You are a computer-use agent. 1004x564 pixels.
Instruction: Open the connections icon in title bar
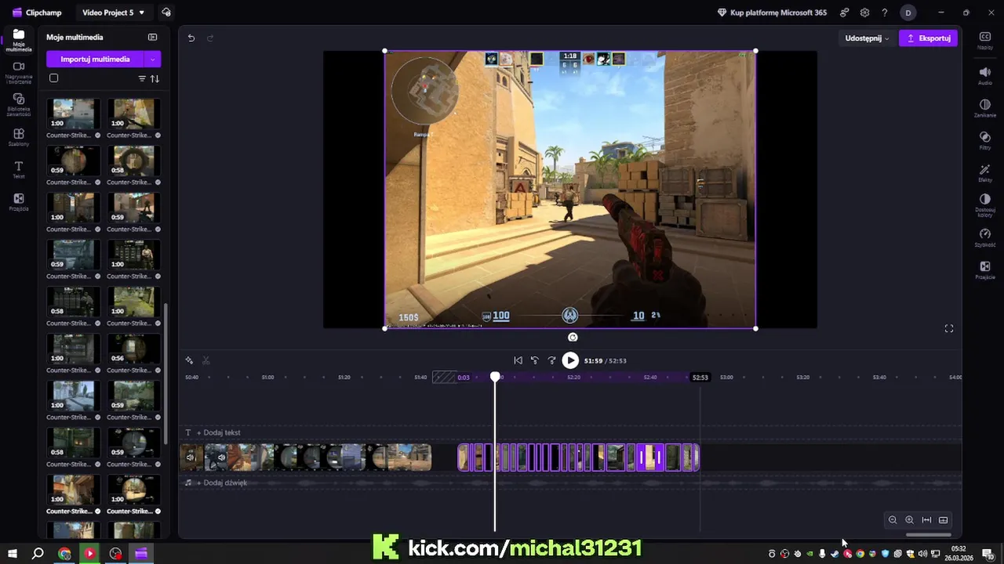click(x=844, y=13)
